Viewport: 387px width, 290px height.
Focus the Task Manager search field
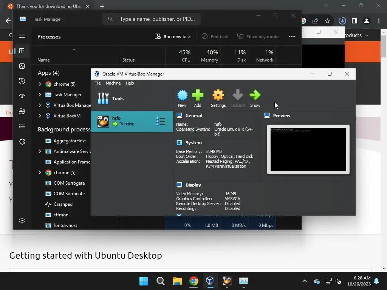[x=152, y=19]
